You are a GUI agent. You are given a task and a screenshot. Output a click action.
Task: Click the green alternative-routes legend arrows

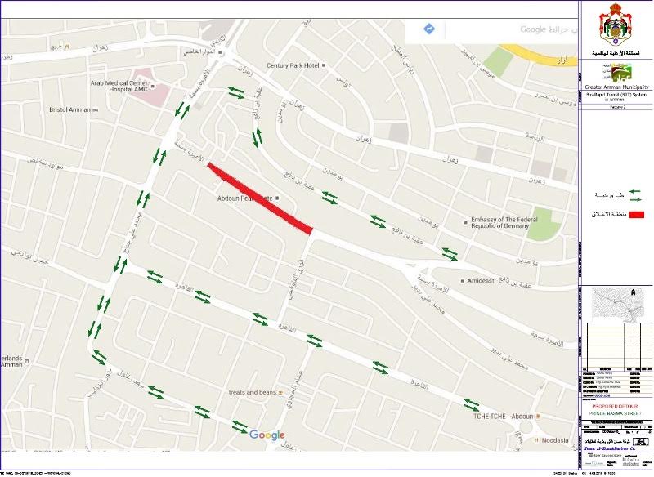tap(634, 195)
